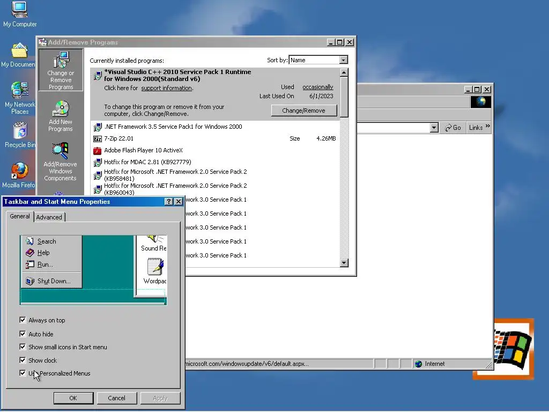Switch to the General tab
This screenshot has width=549, height=412.
[x=20, y=217]
